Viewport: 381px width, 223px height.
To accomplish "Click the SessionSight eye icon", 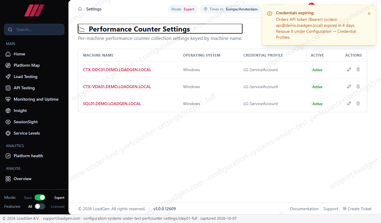I will (x=8, y=122).
